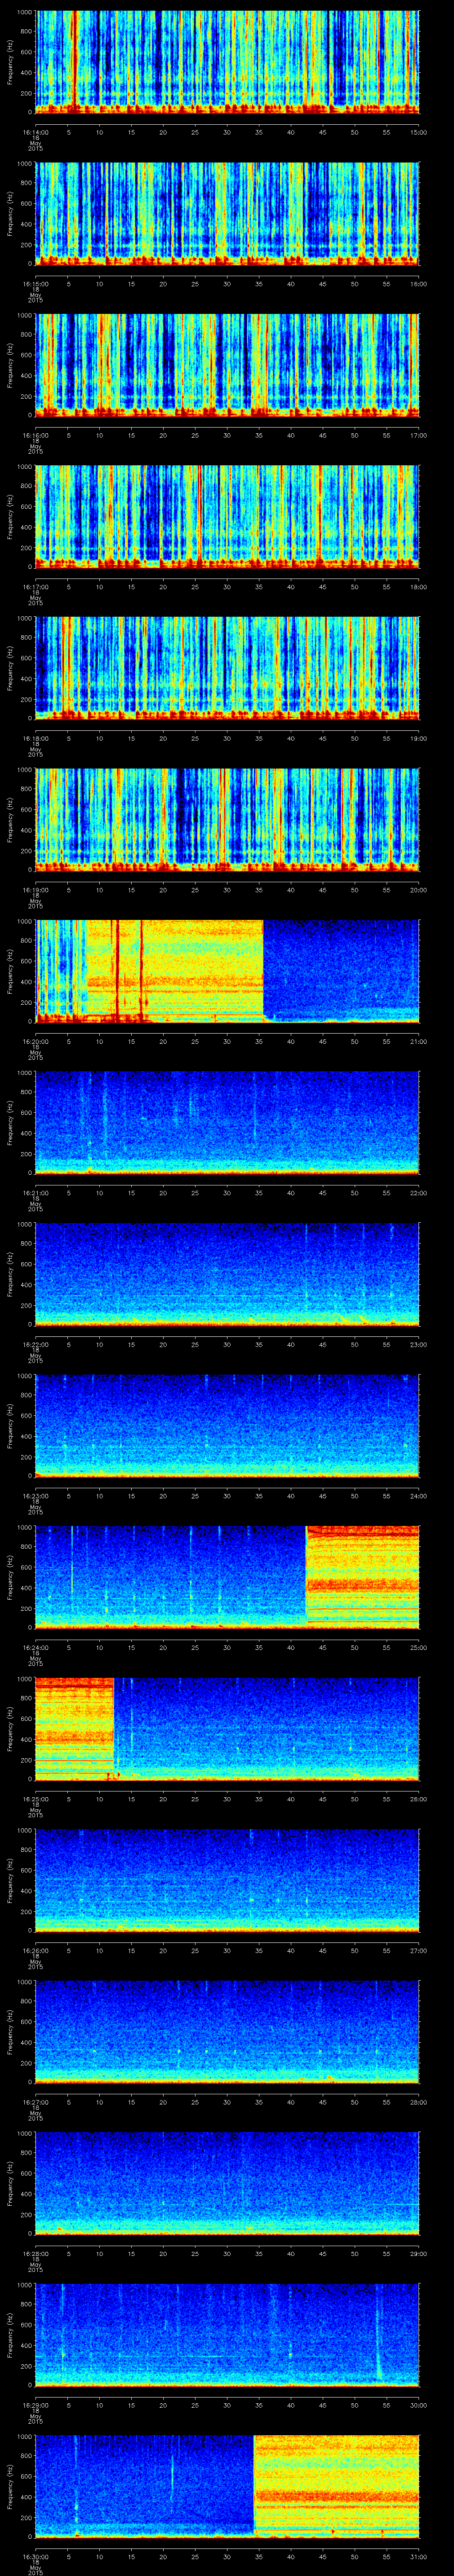Open the spectrogram panel starting at 16:21:00
The height and width of the screenshot is (2576, 454).
point(227,1122)
